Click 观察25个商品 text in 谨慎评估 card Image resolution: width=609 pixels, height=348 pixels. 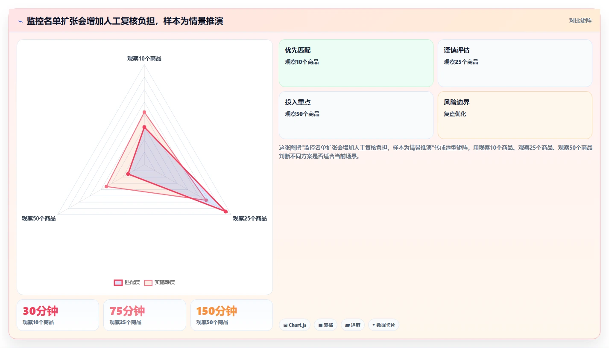[461, 62]
